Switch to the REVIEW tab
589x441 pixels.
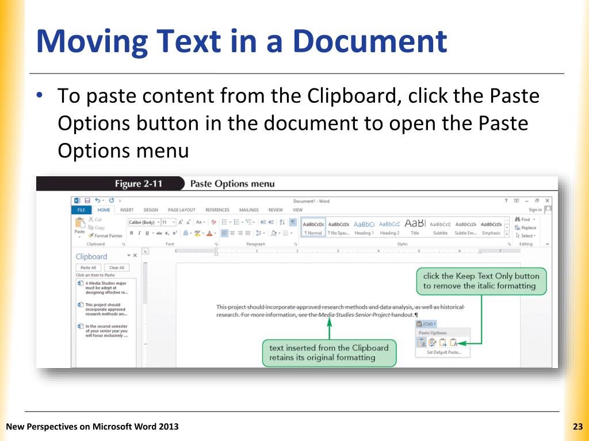point(276,210)
